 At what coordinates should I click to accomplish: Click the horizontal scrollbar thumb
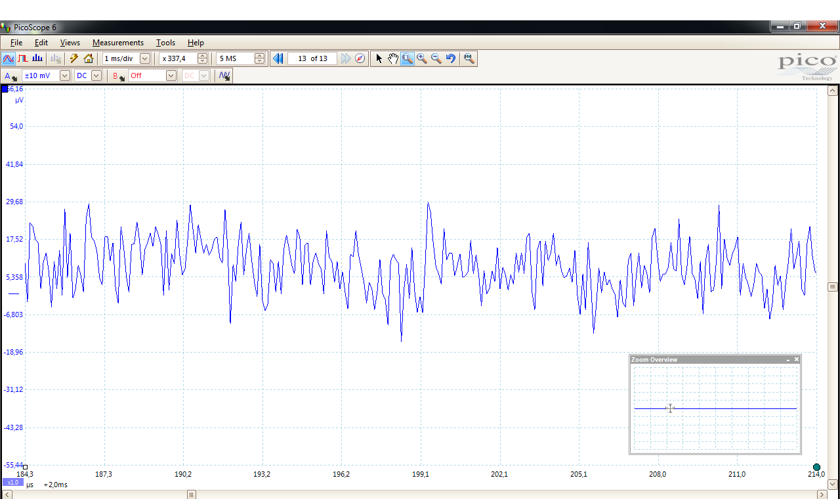192,494
